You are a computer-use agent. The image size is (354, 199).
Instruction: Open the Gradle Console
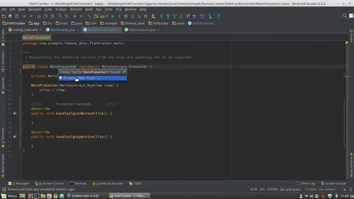click(334, 184)
